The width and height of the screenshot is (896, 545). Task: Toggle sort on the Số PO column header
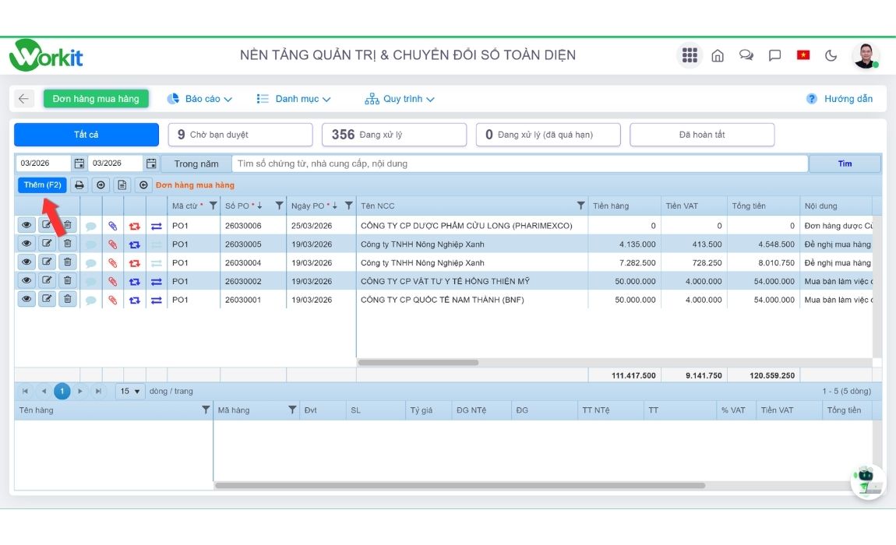coord(243,206)
